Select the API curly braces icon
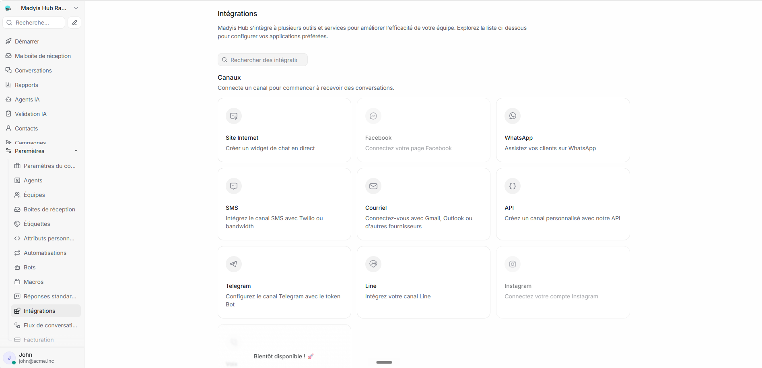This screenshot has width=762, height=368. [513, 186]
